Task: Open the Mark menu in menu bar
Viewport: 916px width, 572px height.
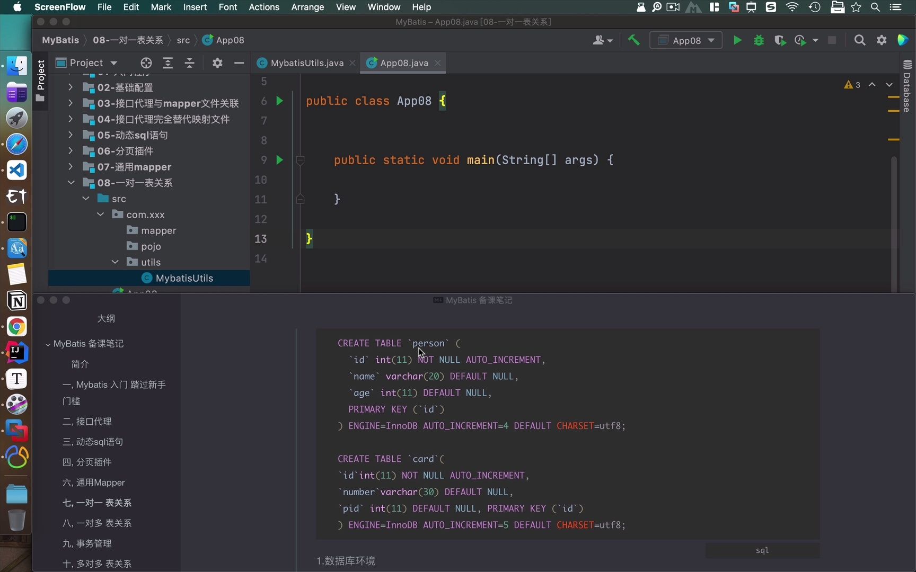Action: (161, 7)
